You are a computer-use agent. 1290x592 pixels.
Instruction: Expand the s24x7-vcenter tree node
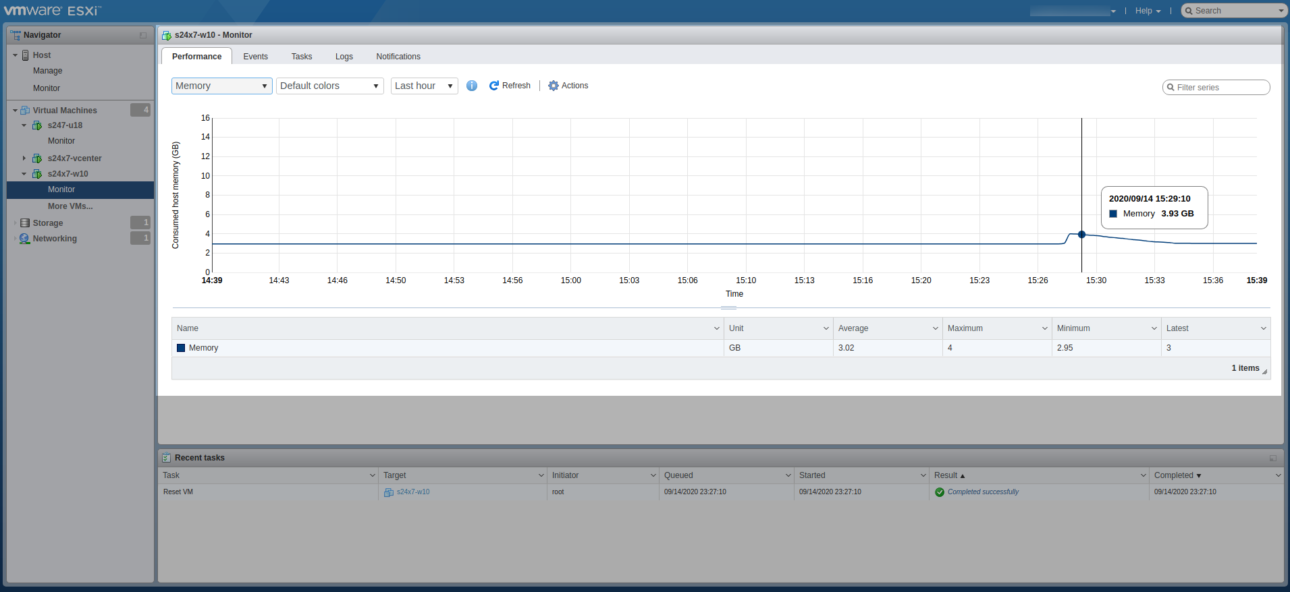24,158
